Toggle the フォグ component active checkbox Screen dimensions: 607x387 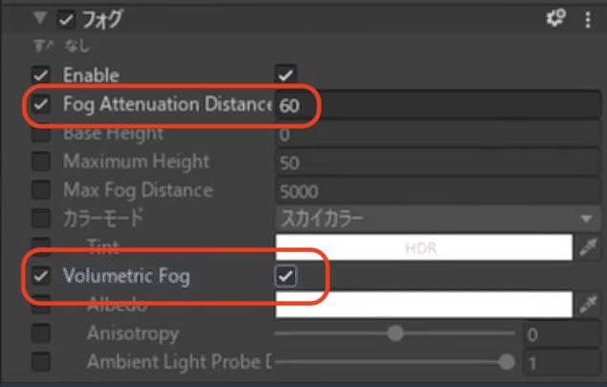coord(66,18)
